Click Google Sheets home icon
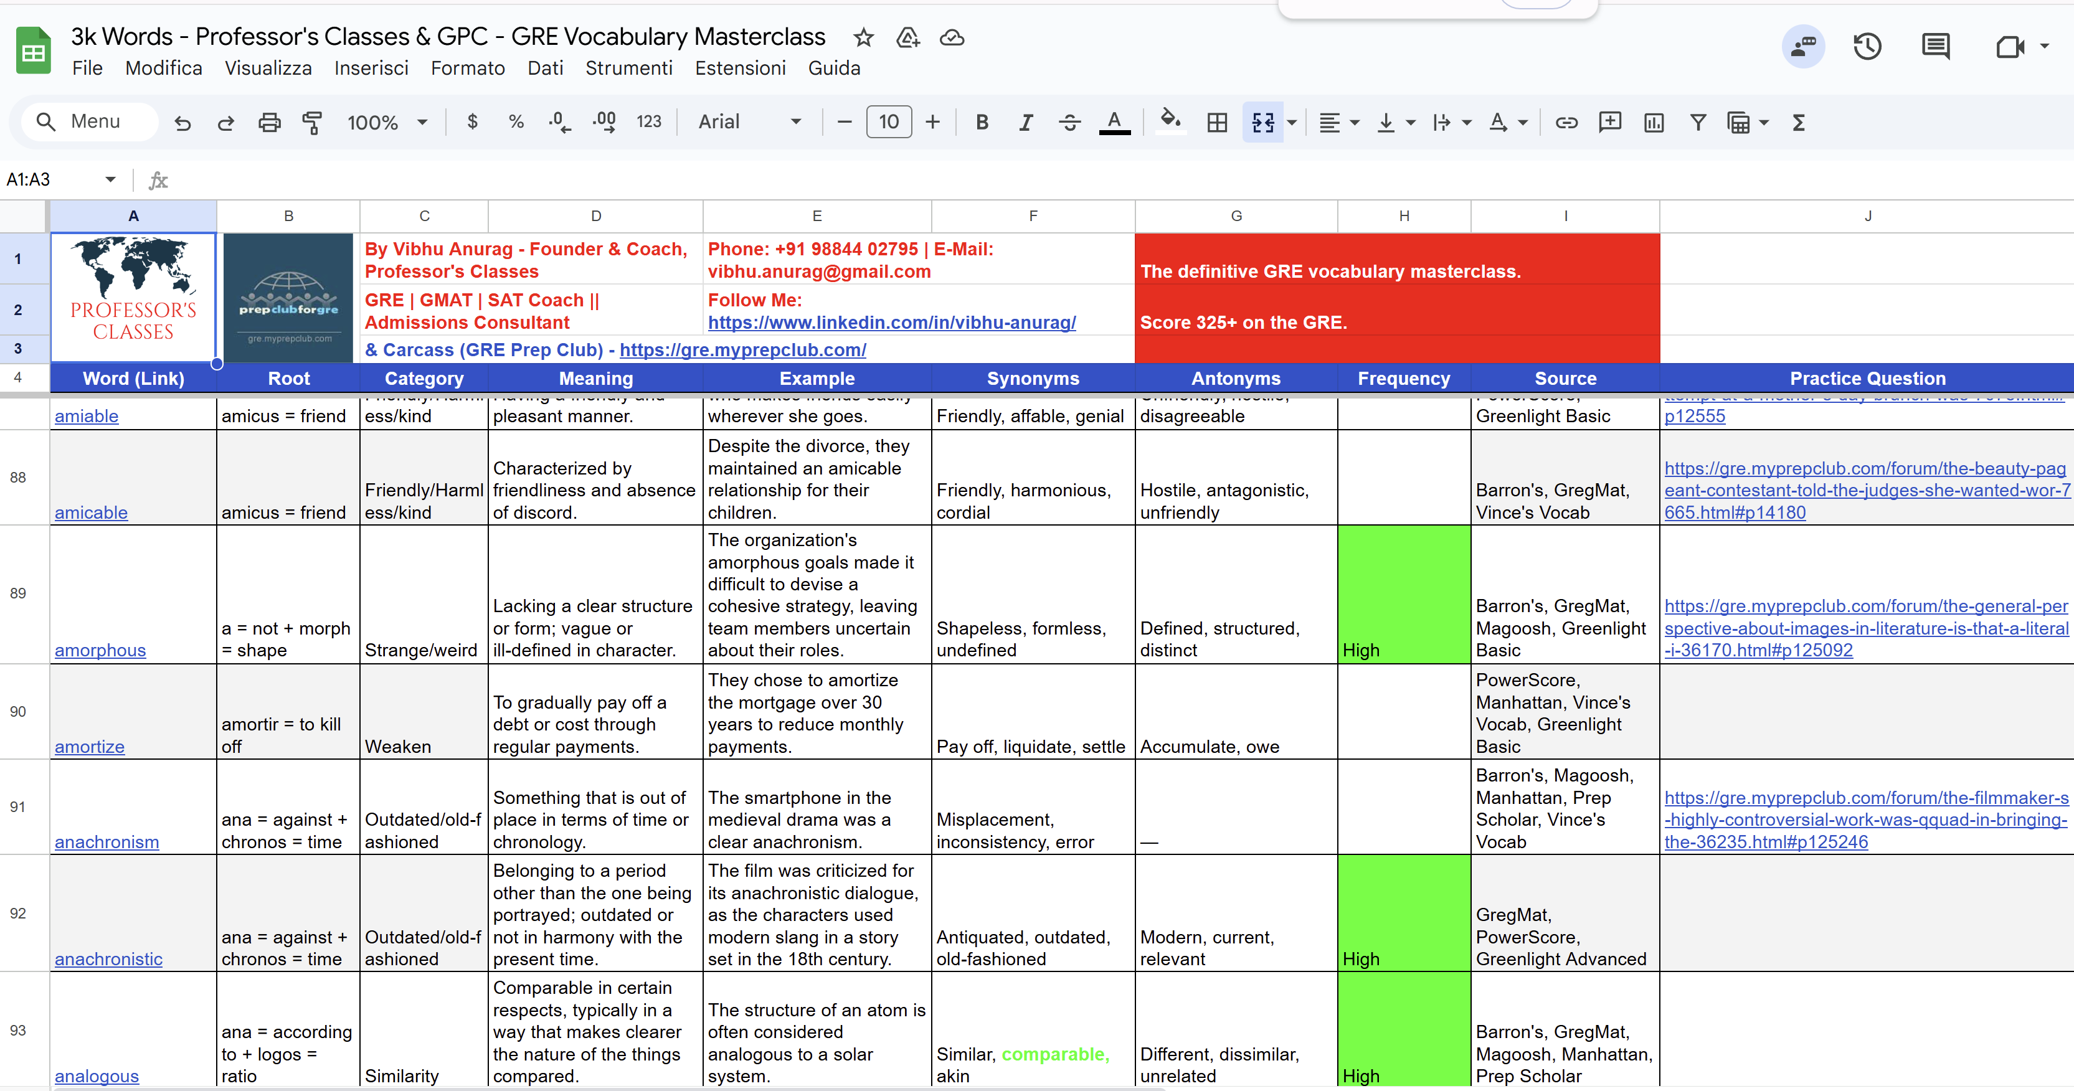 [x=34, y=50]
